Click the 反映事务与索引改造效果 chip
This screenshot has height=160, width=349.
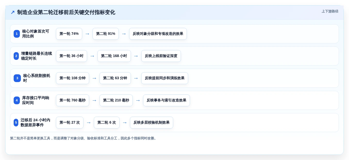tap(167, 100)
